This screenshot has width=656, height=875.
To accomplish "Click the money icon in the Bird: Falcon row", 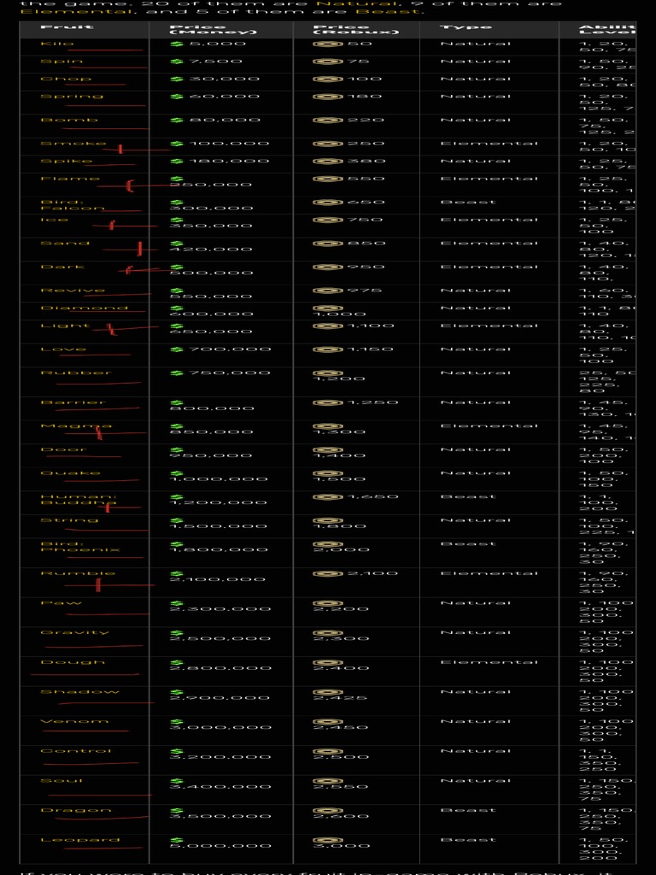I will click(x=176, y=203).
